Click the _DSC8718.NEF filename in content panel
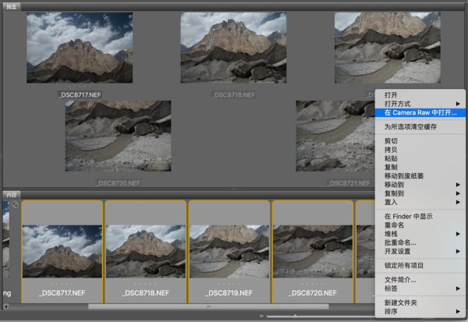Screen dimensions: 468x322 [146, 292]
